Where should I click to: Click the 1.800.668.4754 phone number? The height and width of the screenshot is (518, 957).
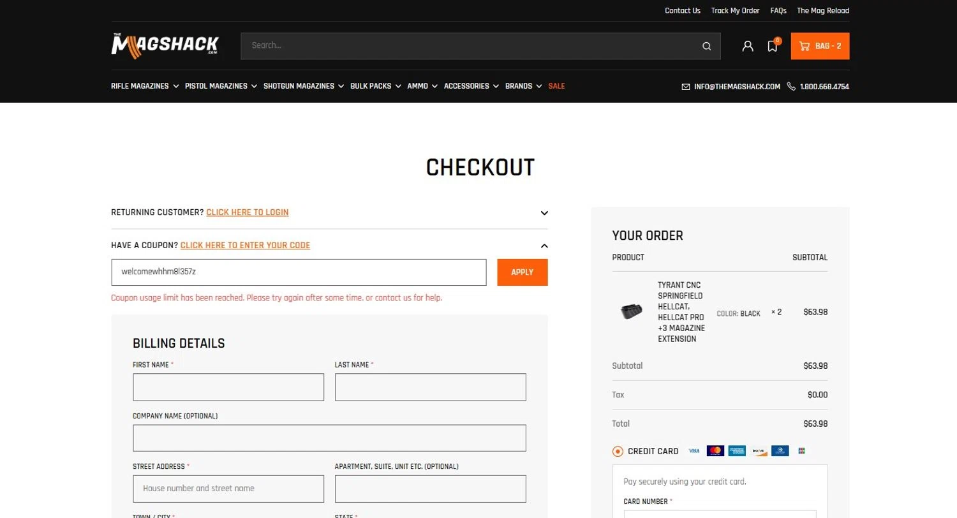pyautogui.click(x=824, y=87)
